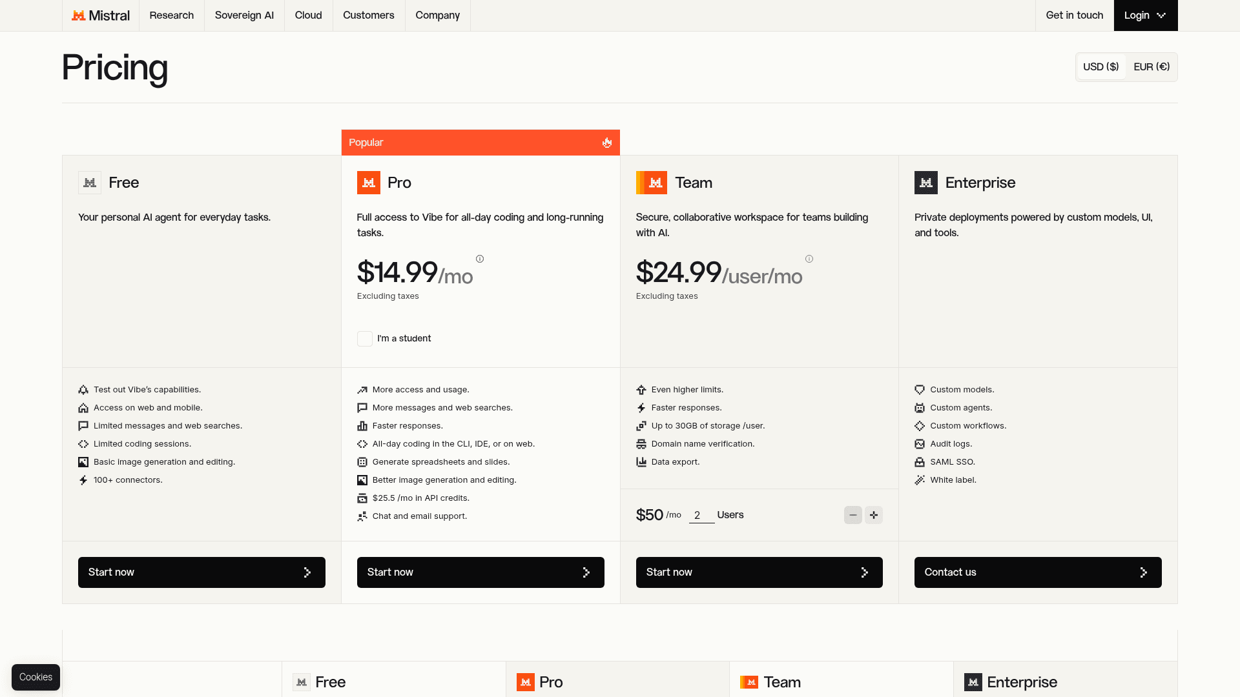Decrease Team users with the minus button
Screen dimensions: 1240x697
pyautogui.click(x=853, y=515)
